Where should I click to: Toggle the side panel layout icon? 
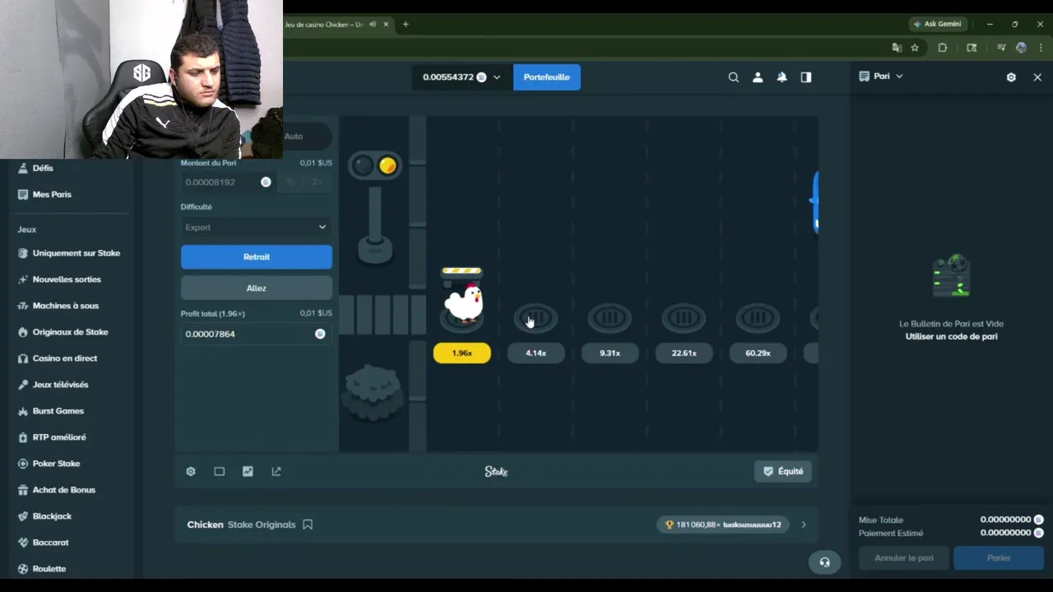pyautogui.click(x=806, y=77)
